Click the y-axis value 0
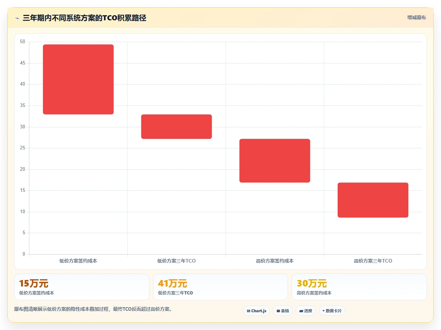The width and height of the screenshot is (441, 330). [24, 254]
